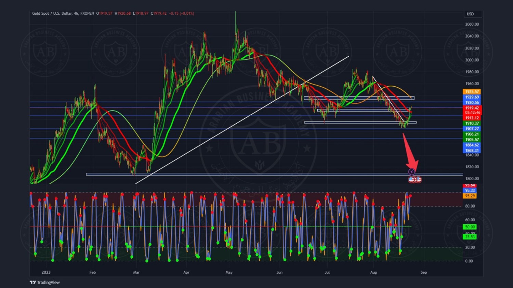Click the May label on time axis
The width and height of the screenshot is (513, 288).
229,272
